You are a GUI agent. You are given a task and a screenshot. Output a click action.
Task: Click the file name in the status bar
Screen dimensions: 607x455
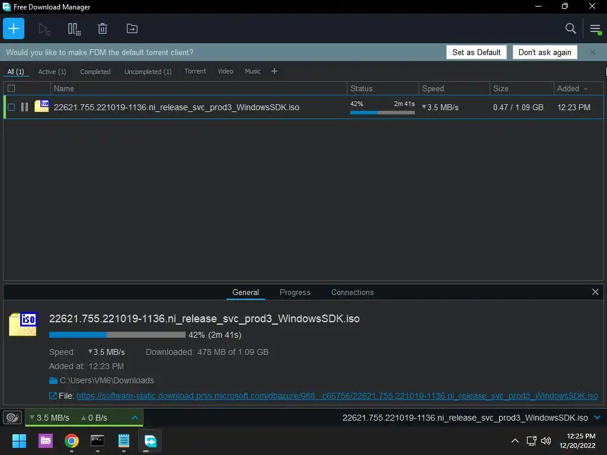[x=465, y=418]
